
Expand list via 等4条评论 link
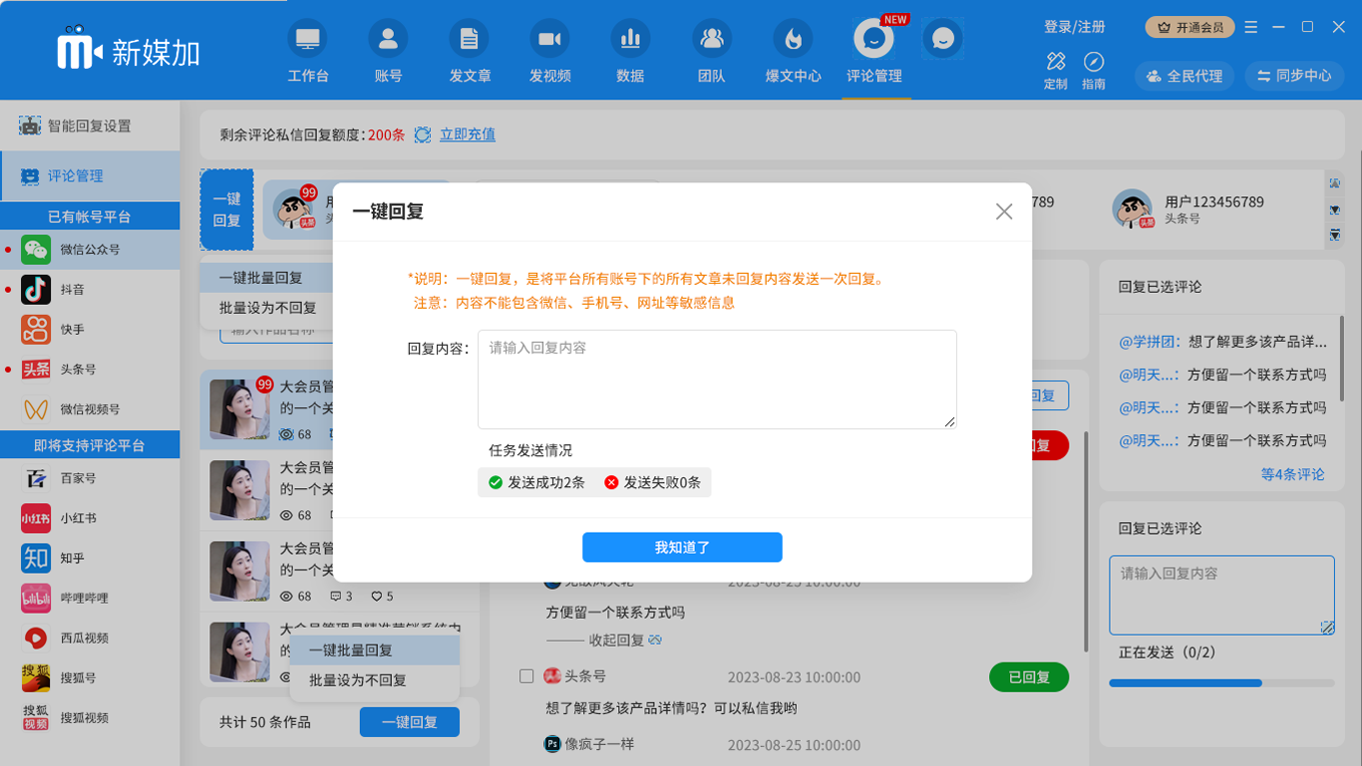[1292, 474]
